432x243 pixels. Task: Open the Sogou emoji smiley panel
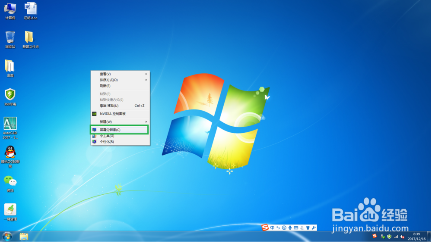[x=284, y=227]
